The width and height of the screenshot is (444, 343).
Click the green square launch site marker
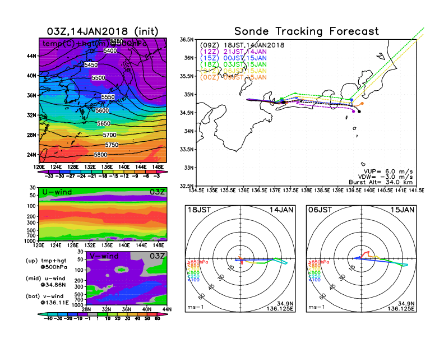(281, 99)
